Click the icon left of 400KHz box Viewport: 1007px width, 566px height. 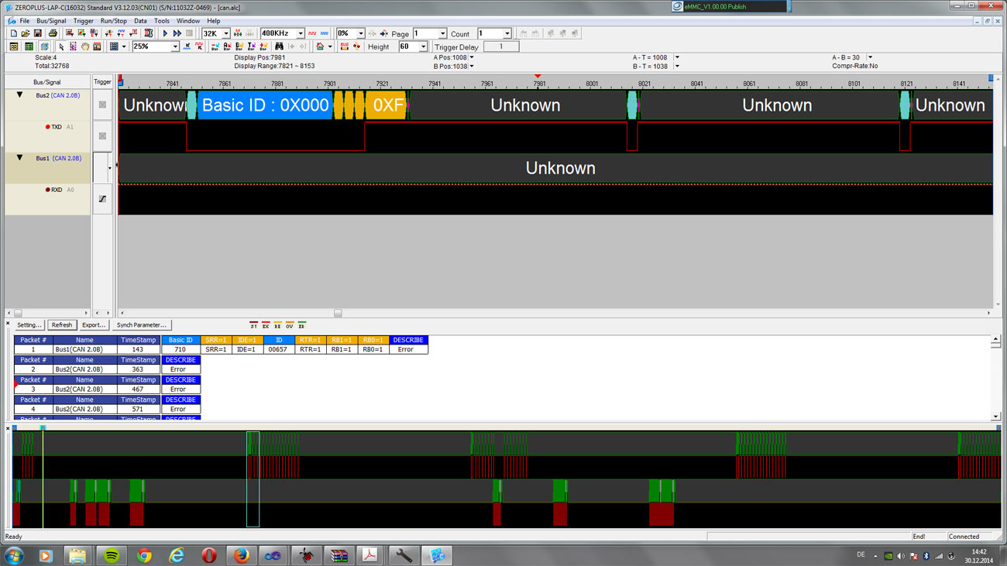pos(250,33)
